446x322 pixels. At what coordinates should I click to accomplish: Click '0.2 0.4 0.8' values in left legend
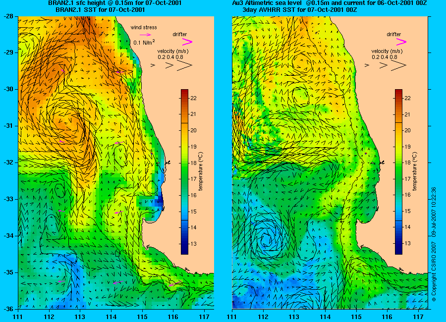click(170, 57)
